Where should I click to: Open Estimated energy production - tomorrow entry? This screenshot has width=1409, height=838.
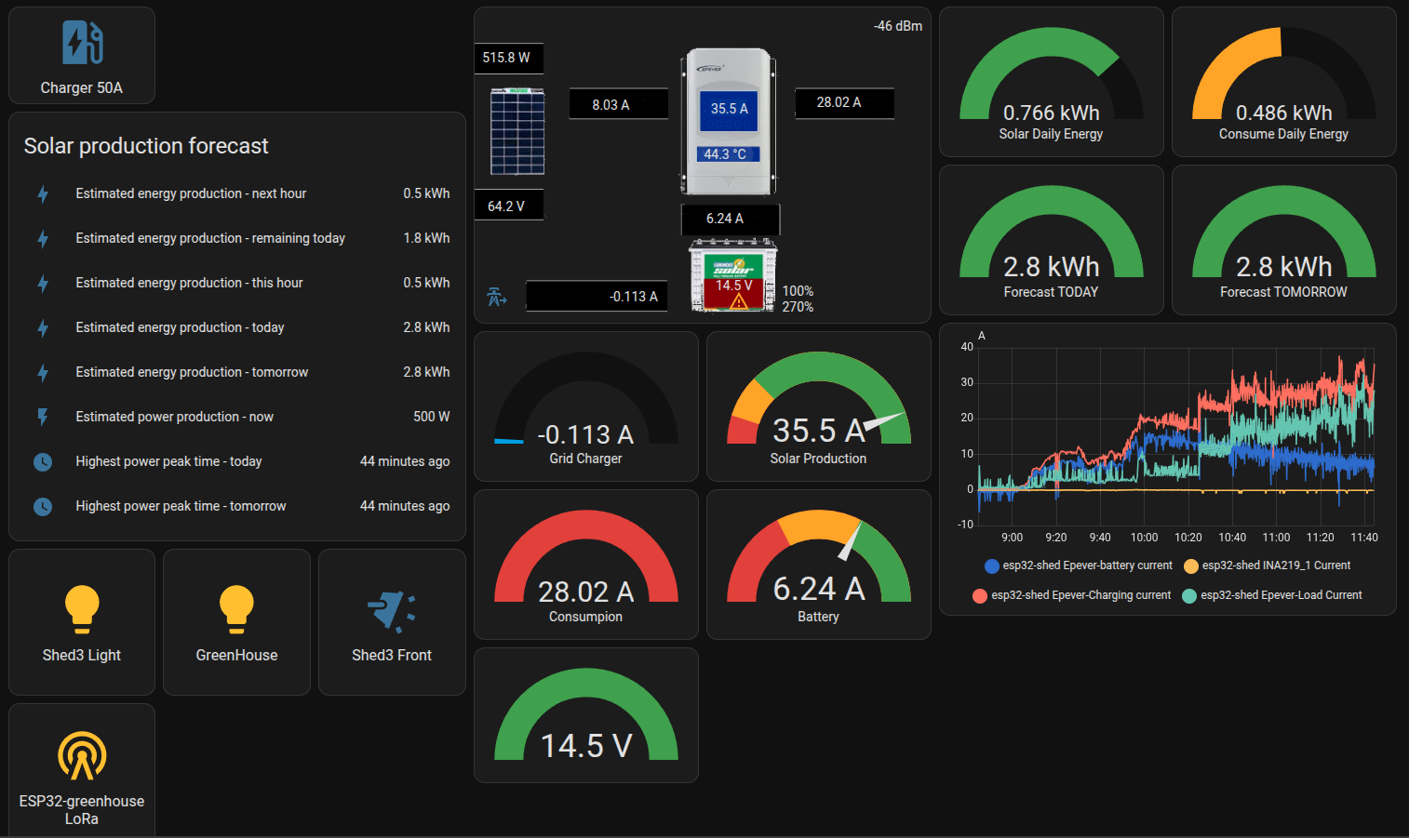[x=192, y=372]
